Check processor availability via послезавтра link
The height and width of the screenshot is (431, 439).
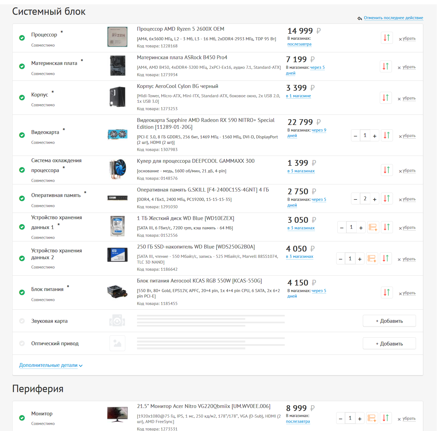pos(299,44)
